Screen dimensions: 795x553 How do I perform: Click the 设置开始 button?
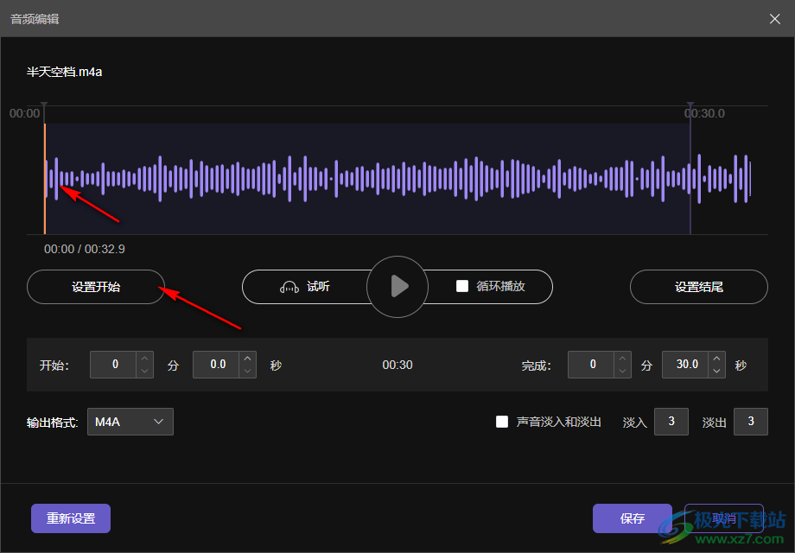96,287
